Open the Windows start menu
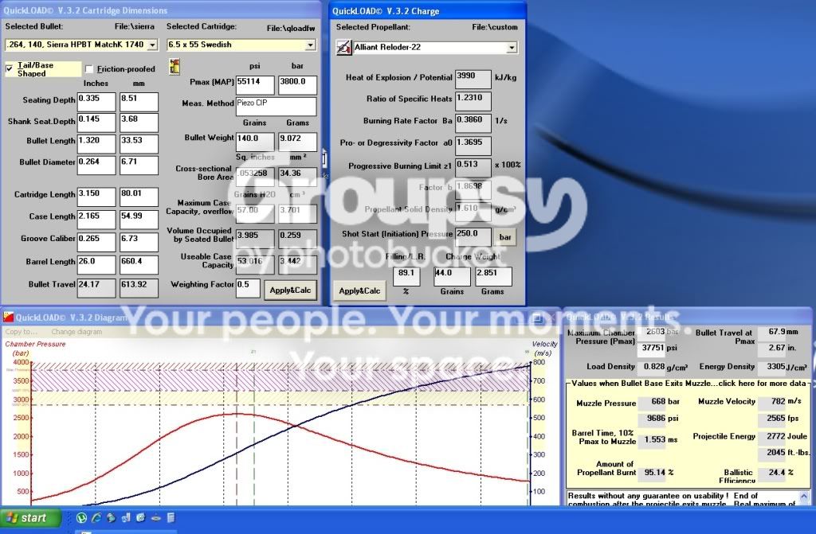This screenshot has height=534, width=816. tap(30, 518)
